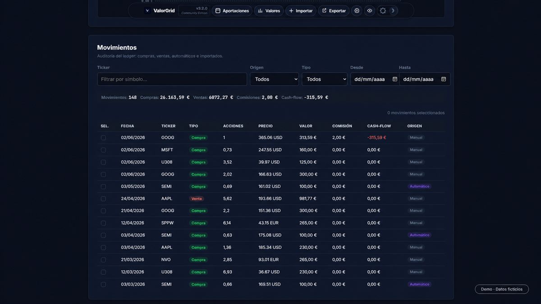
Task: Click the Demo · Datos ficticios badge
Action: pyautogui.click(x=502, y=289)
